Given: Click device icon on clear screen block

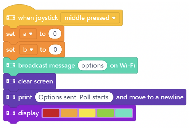Looking at the screenshot, I should tap(11, 81).
